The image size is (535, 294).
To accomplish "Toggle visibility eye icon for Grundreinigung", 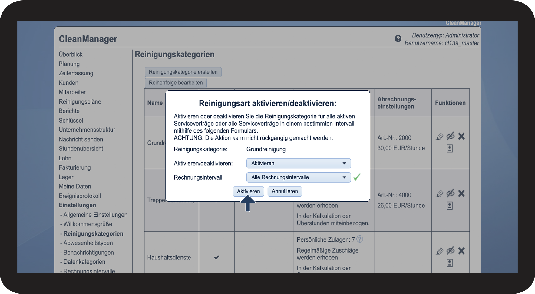I will (x=451, y=136).
